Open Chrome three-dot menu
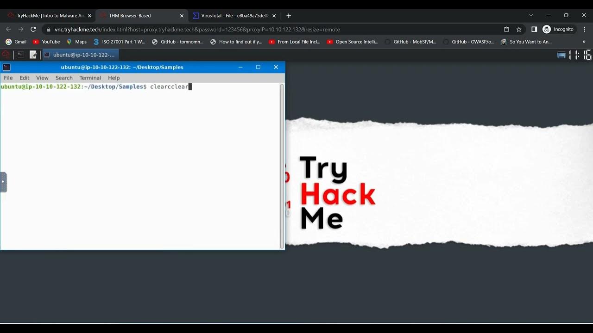593x333 pixels. click(585, 29)
